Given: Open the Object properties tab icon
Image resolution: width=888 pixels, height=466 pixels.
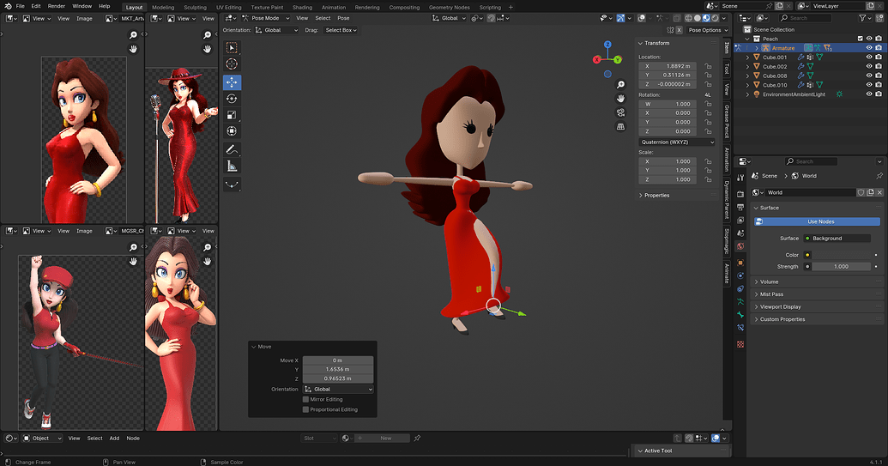Looking at the screenshot, I should 740,263.
